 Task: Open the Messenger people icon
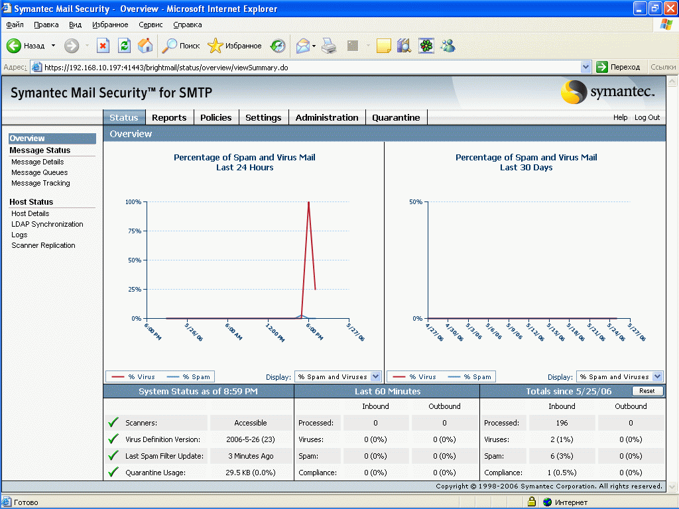(x=448, y=46)
